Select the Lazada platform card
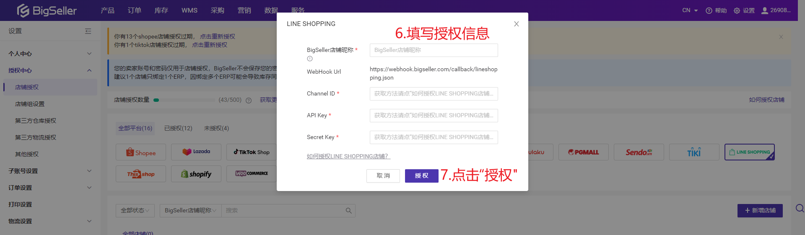The height and width of the screenshot is (235, 805). coord(196,152)
